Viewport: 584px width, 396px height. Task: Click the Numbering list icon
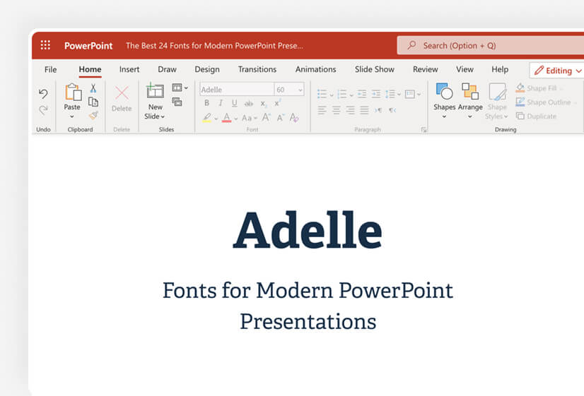point(342,94)
